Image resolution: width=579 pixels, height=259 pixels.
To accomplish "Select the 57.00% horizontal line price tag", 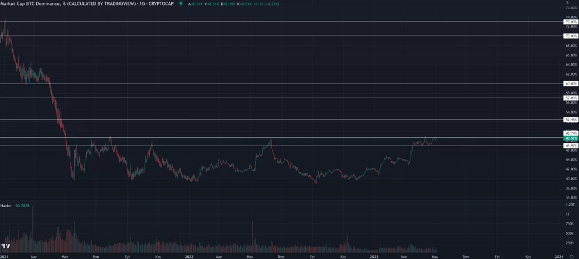I will coord(570,98).
